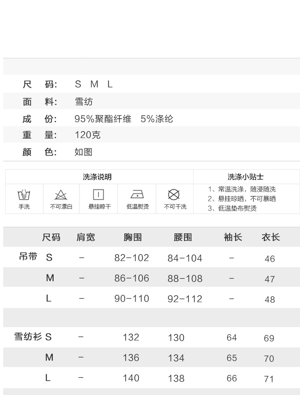Click the 肩宽 column header
This screenshot has width=300, height=395.
(86, 237)
